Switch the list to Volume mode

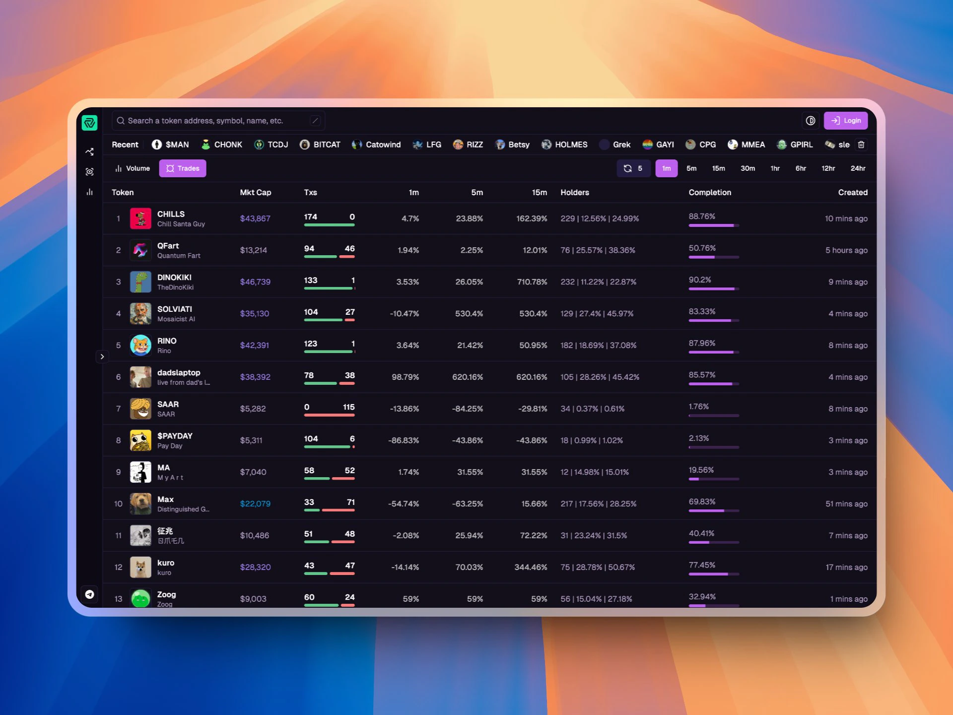(x=132, y=168)
